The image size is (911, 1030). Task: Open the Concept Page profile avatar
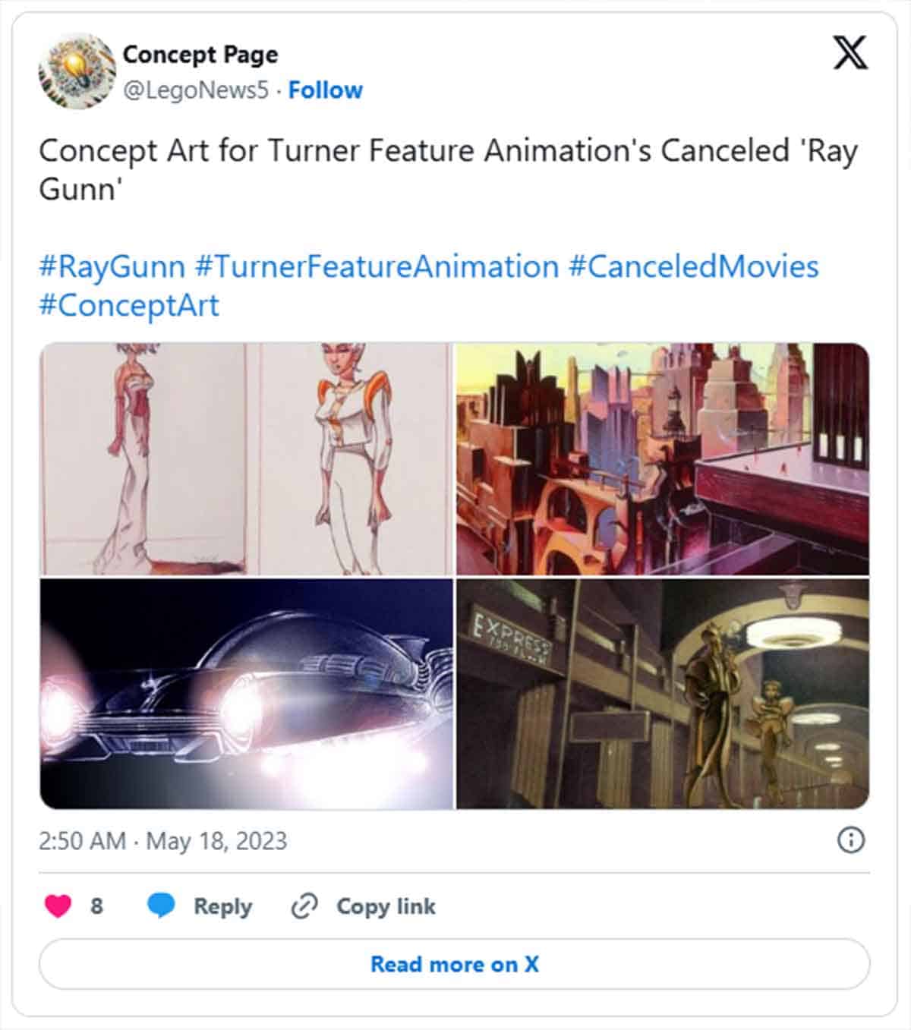pos(77,71)
